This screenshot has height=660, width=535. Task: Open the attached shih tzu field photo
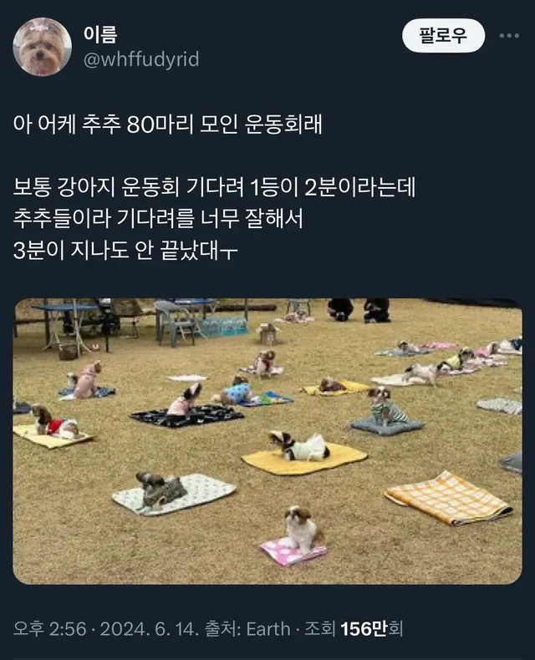[267, 441]
